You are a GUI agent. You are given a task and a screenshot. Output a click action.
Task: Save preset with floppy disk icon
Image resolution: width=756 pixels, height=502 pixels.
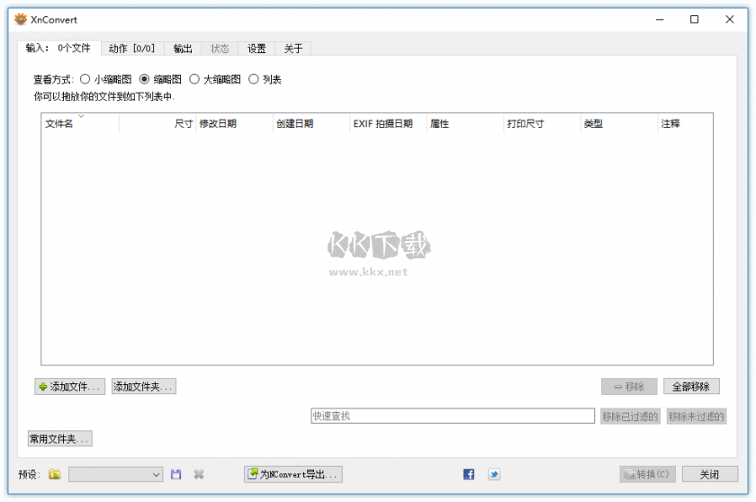(176, 474)
